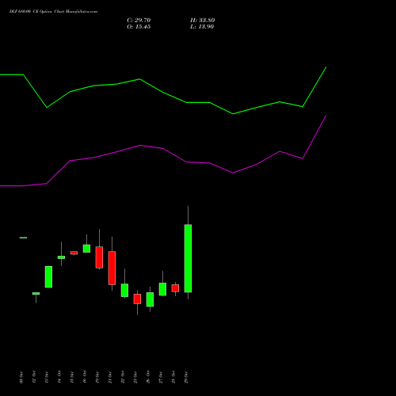Click the small red candle for 15 Oct
Screen dimensions: 396x396
coord(74,253)
